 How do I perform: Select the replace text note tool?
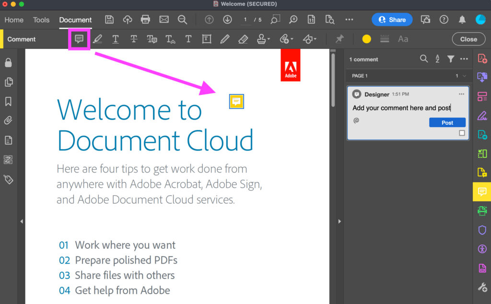[152, 39]
